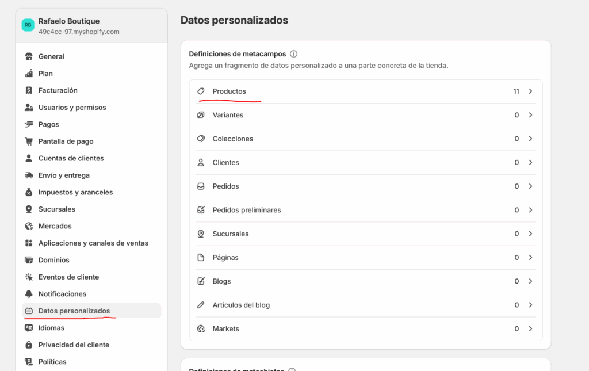
Task: Click the info icon beside Definiciones de metacampos
Action: click(x=293, y=54)
